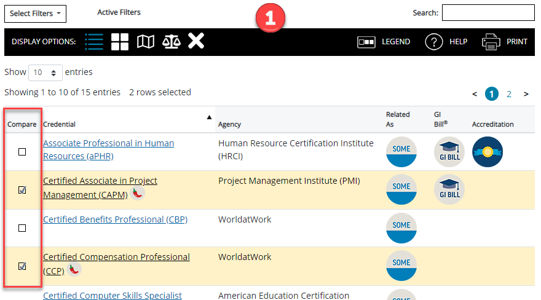Open the map view display option
This screenshot has height=300, width=541.
click(145, 42)
